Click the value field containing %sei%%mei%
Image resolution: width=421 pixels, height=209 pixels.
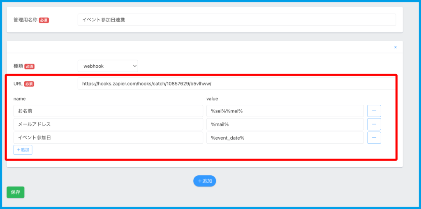pos(285,111)
